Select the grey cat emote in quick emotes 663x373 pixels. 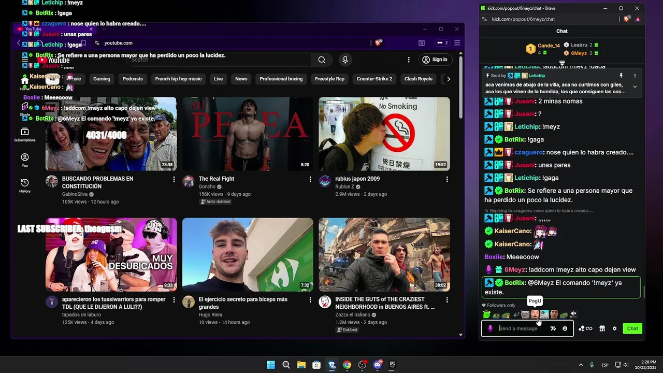[x=525, y=314]
